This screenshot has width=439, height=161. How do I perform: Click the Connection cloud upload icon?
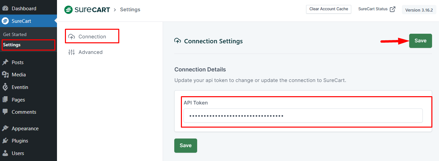pos(72,37)
